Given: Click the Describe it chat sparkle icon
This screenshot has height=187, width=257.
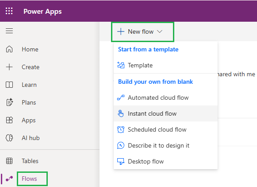Looking at the screenshot, I should [x=121, y=145].
